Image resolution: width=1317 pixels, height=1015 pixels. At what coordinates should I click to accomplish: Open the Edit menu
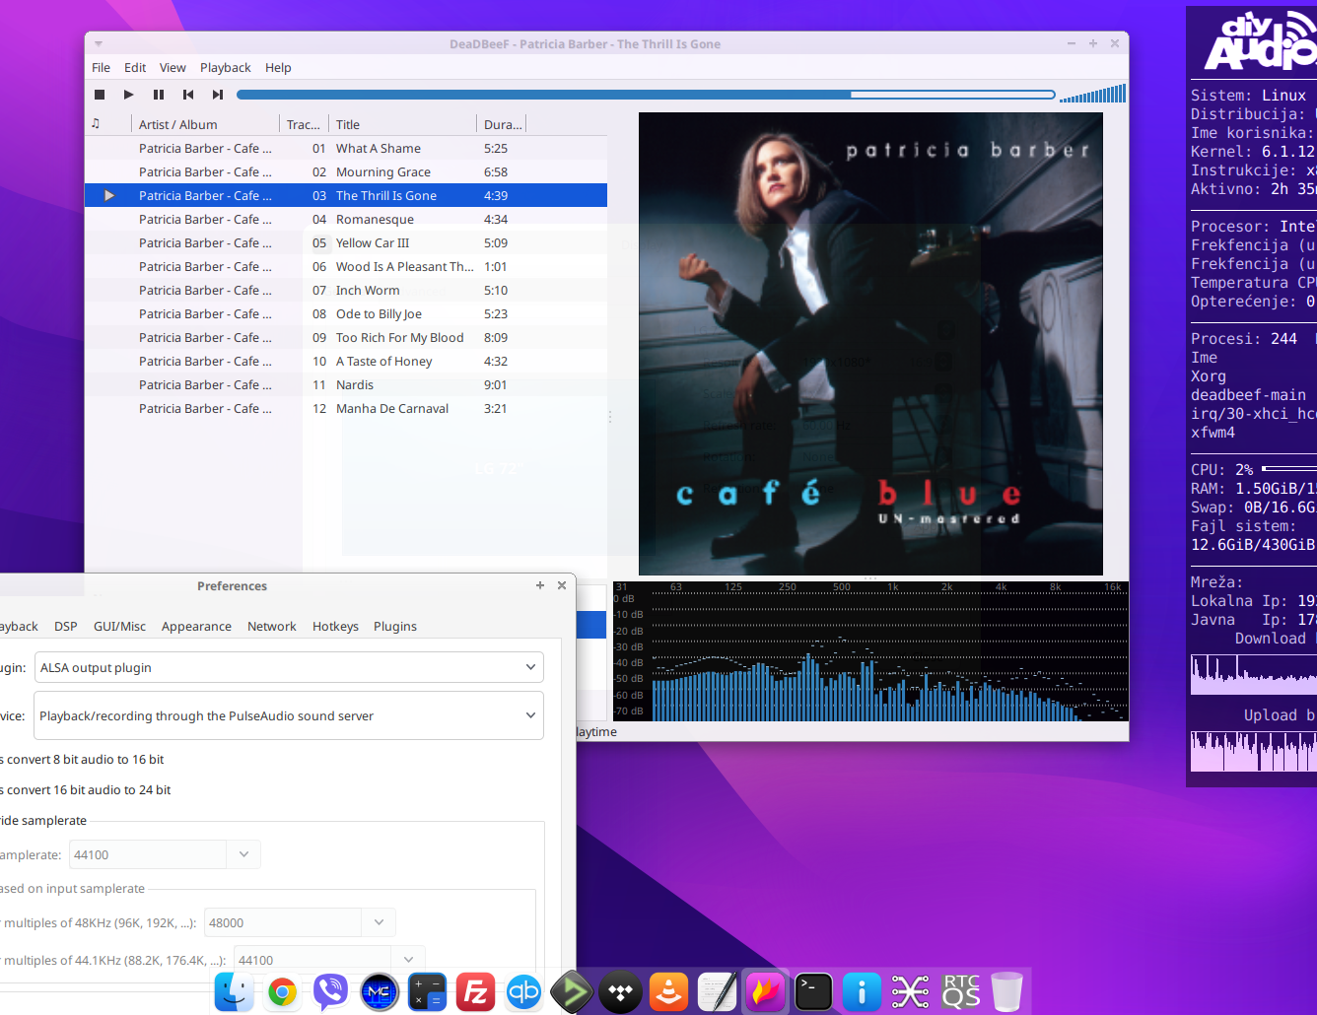(135, 68)
